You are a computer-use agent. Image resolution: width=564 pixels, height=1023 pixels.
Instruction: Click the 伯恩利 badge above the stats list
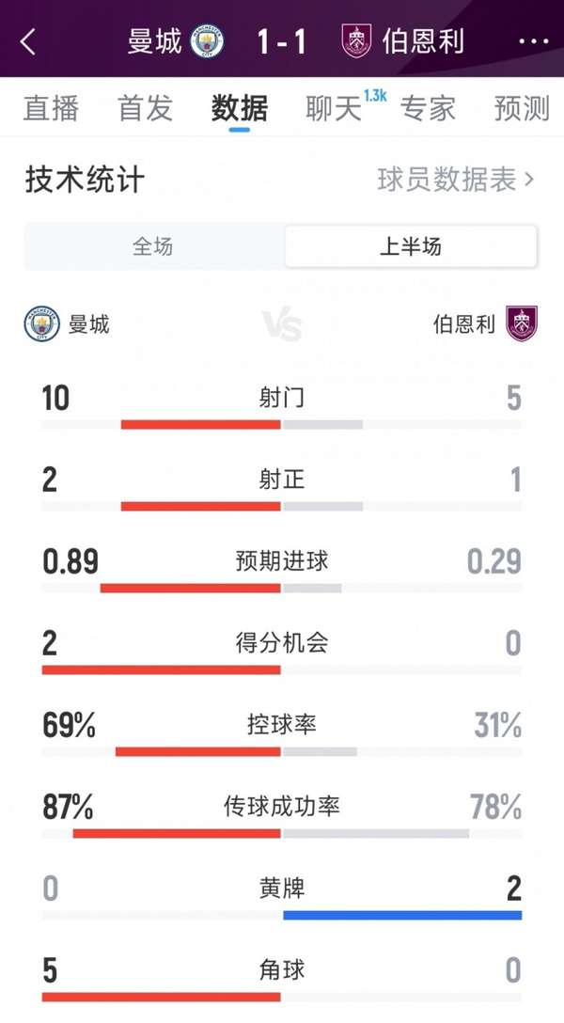(521, 320)
